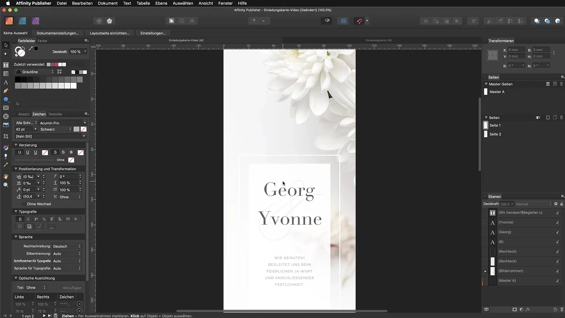
Task: Pick the black swatch in Grautöne palette
Action: pyautogui.click(x=18, y=79)
